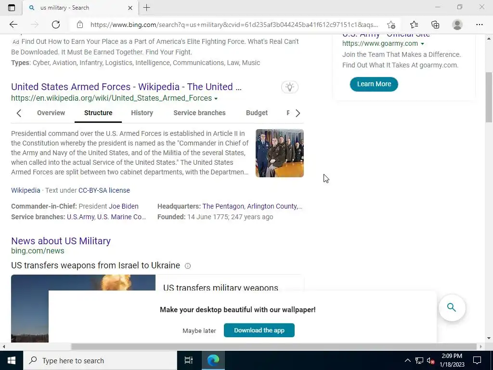Open Task View on the taskbar

click(x=189, y=360)
